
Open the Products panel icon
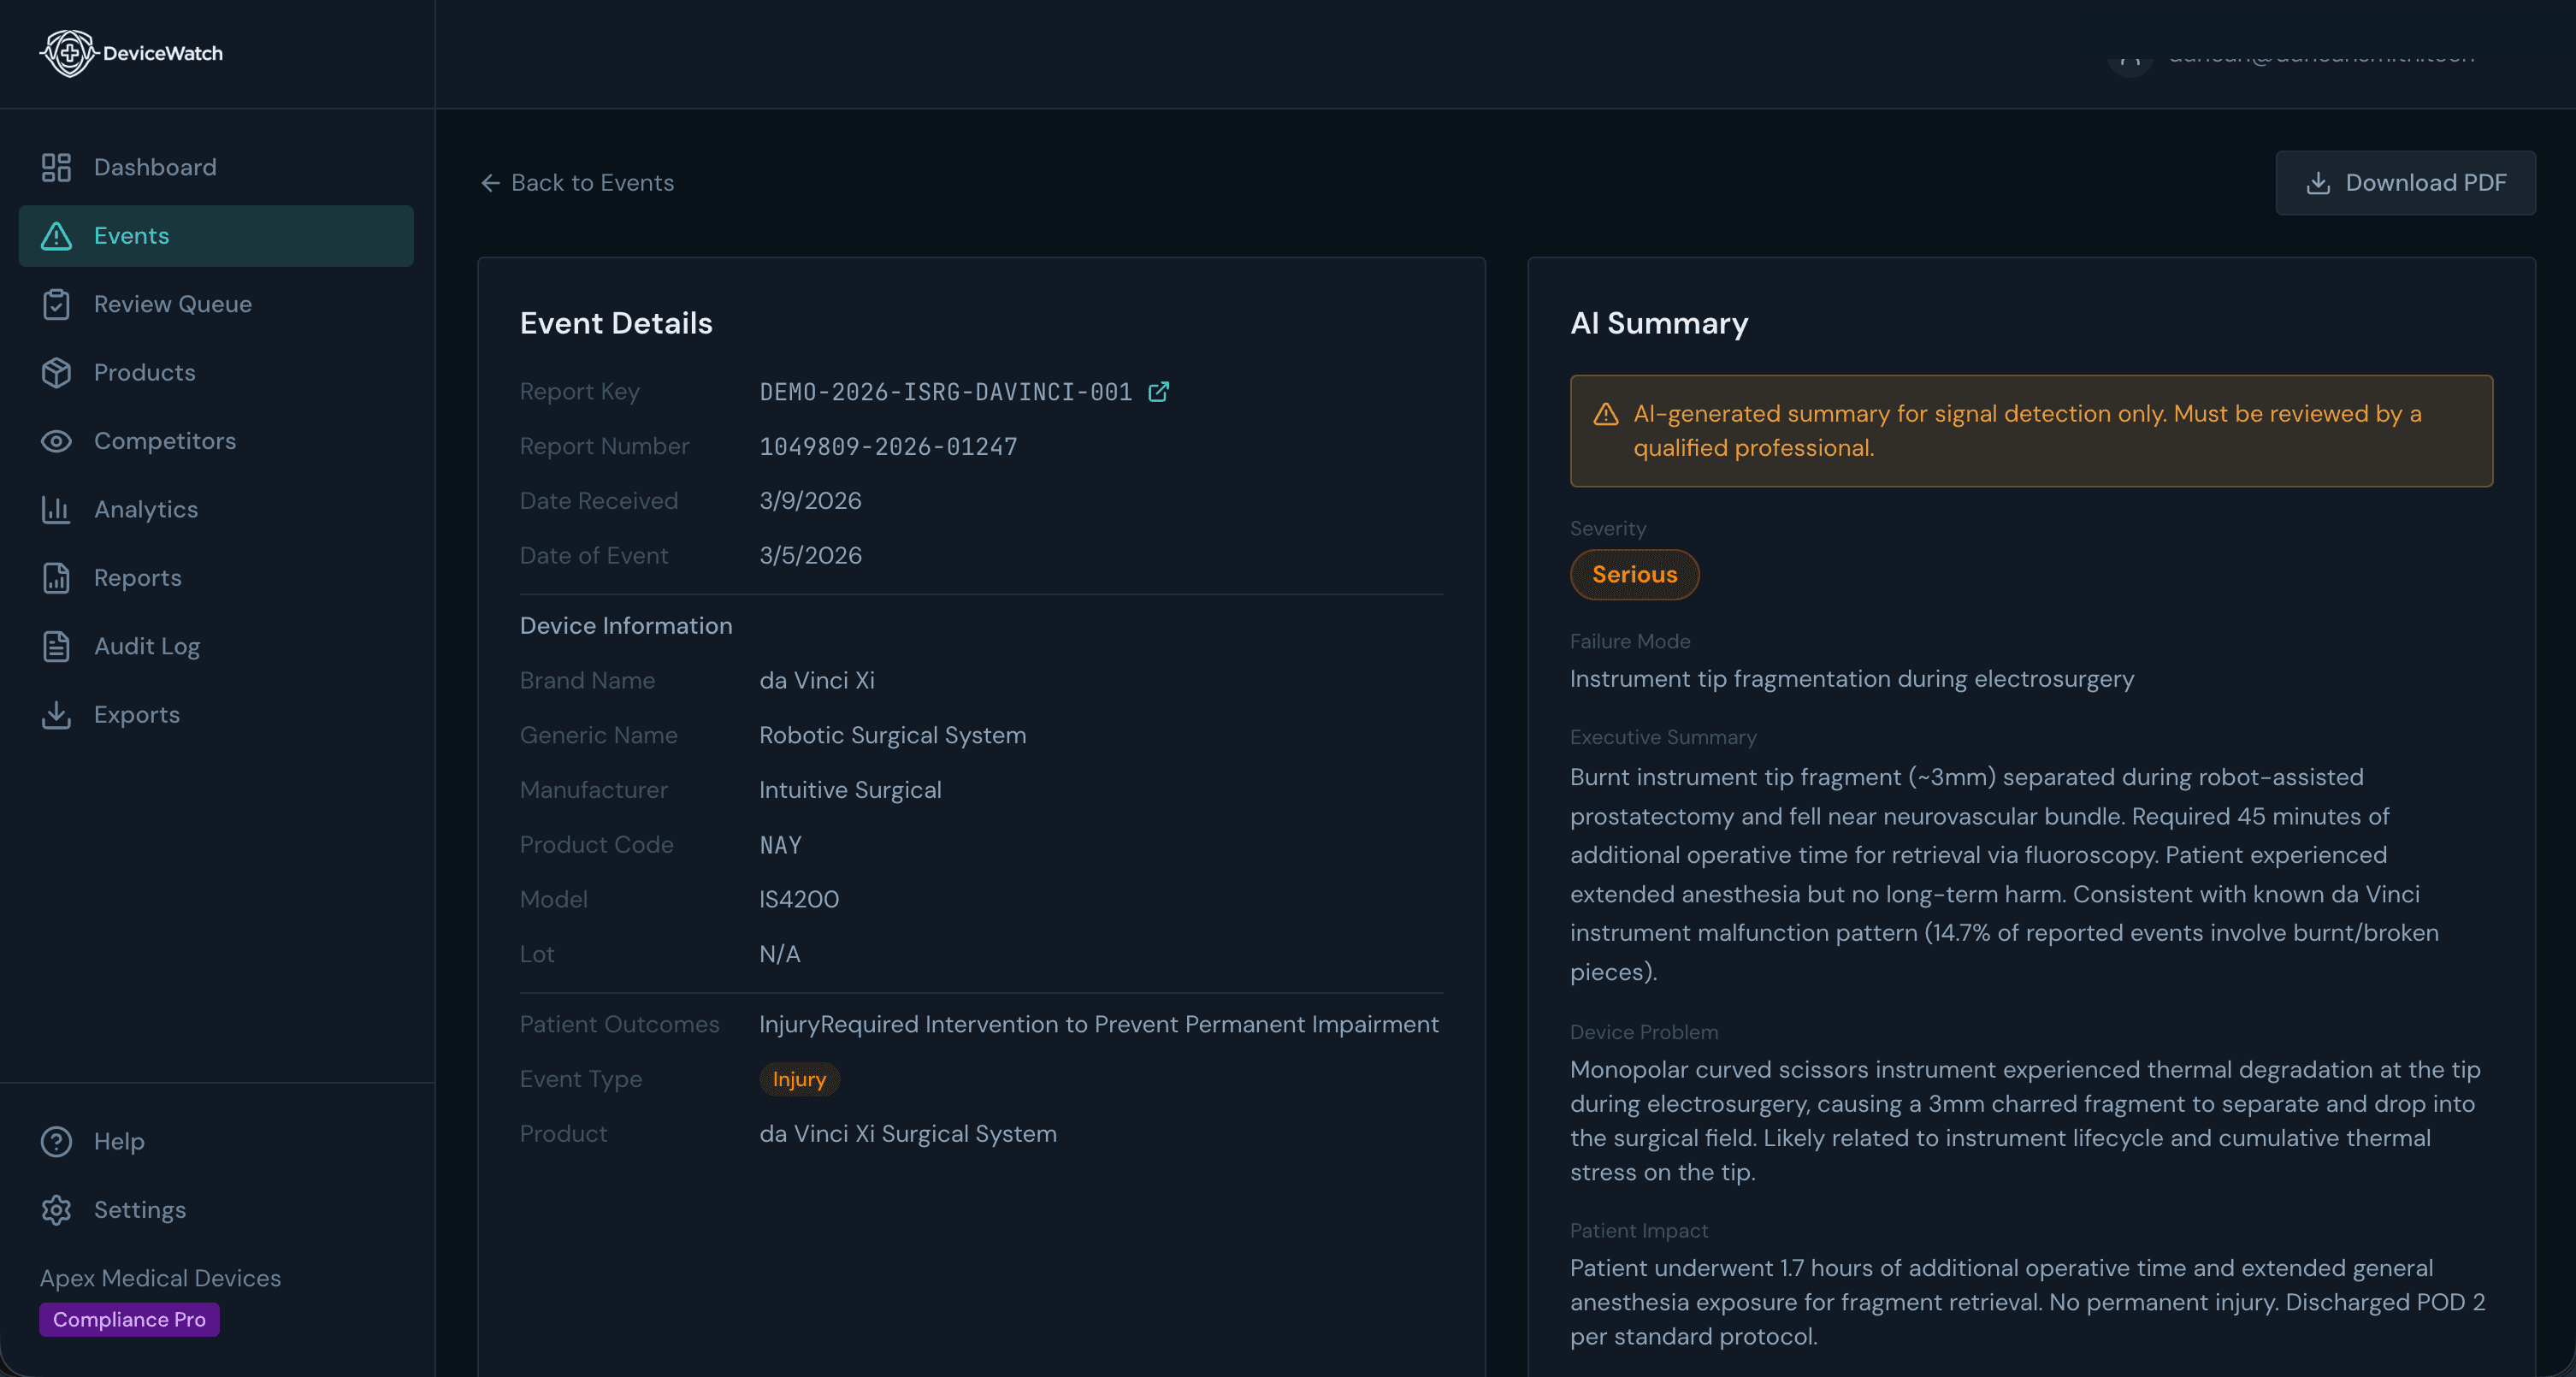pyautogui.click(x=57, y=372)
